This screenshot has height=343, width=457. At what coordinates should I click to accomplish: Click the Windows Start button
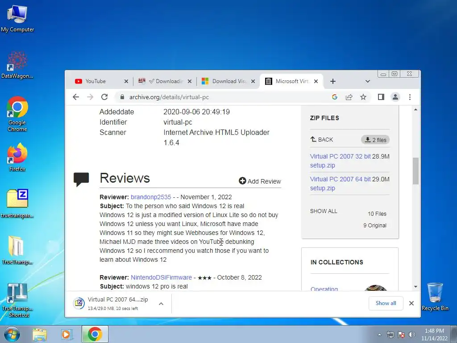[x=12, y=334]
